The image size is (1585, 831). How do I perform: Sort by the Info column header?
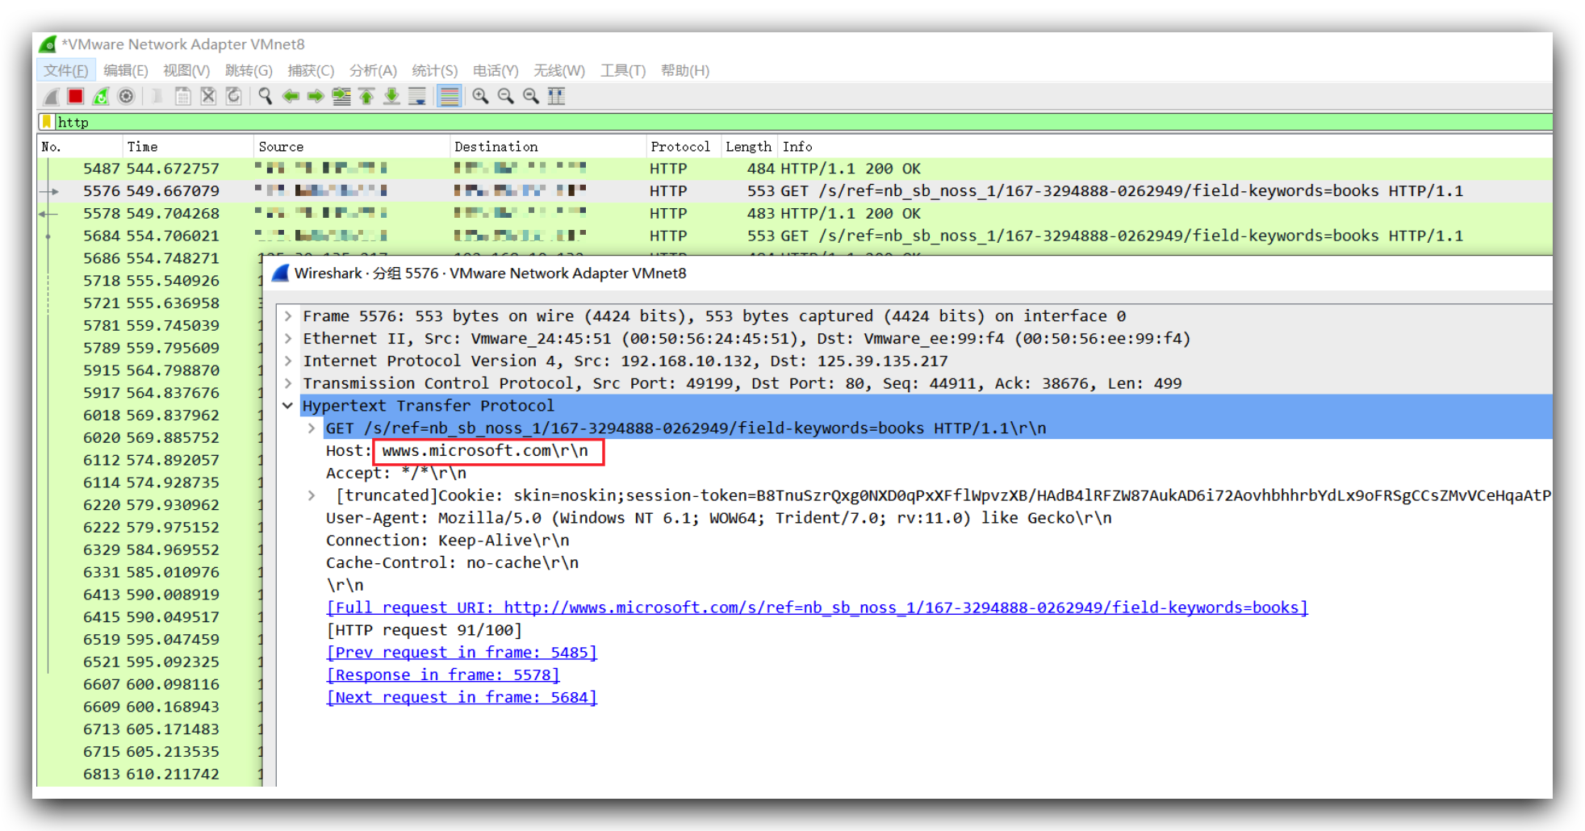coord(1165,147)
